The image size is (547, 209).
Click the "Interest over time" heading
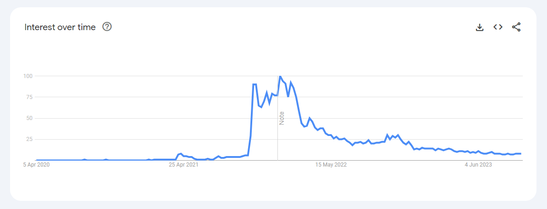(x=60, y=27)
